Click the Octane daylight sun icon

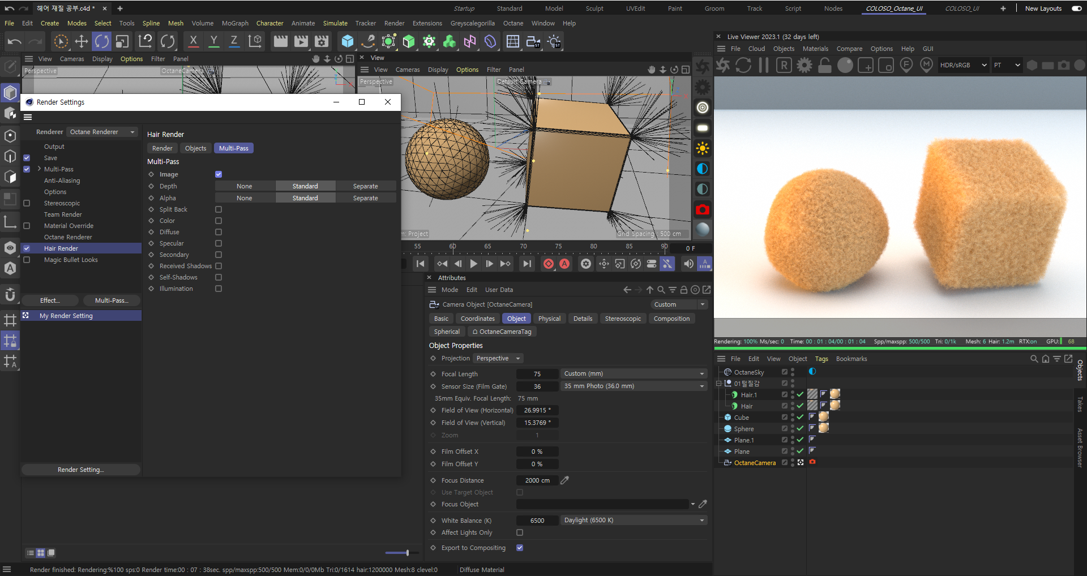click(703, 148)
